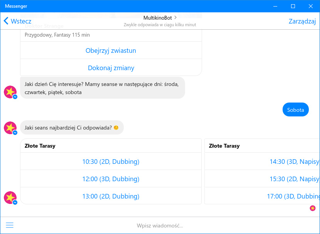This screenshot has height=234, width=320.
Task: Click the Obejrzyj zwiastun button
Action: coord(111,51)
